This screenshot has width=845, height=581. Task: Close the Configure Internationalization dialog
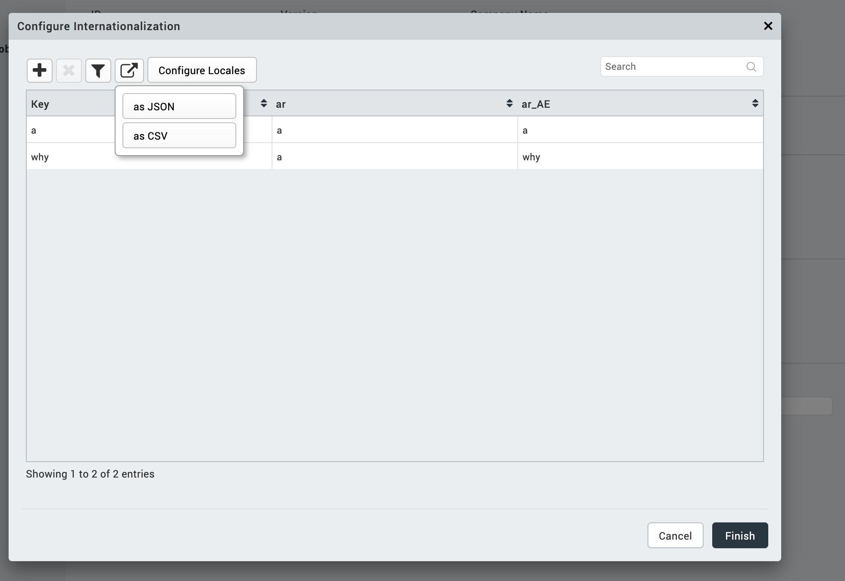pos(768,26)
